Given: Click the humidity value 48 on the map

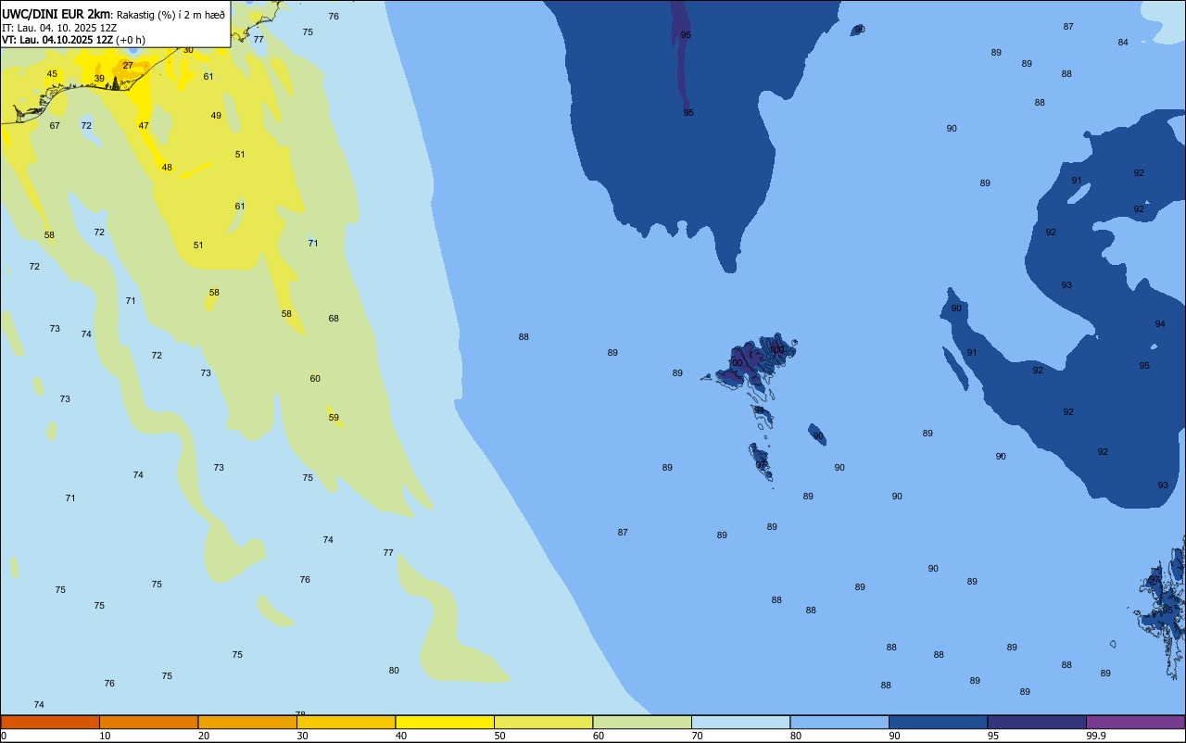Looking at the screenshot, I should click(x=167, y=168).
